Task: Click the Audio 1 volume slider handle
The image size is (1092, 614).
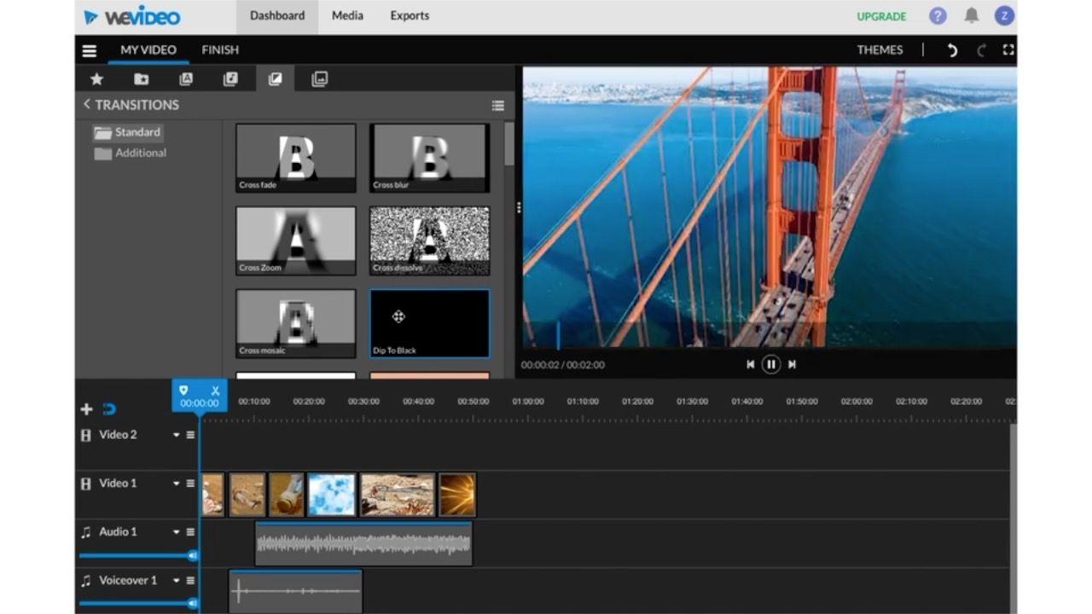Action: click(193, 555)
